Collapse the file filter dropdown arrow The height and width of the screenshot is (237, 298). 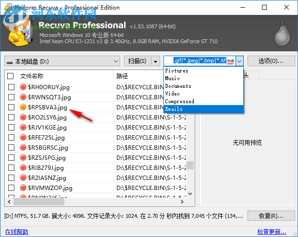tap(239, 61)
